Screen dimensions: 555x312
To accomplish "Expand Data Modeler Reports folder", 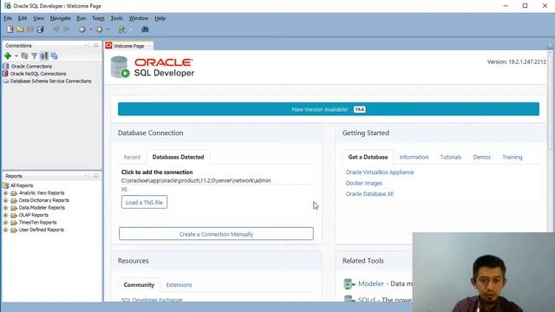I will [5, 208].
